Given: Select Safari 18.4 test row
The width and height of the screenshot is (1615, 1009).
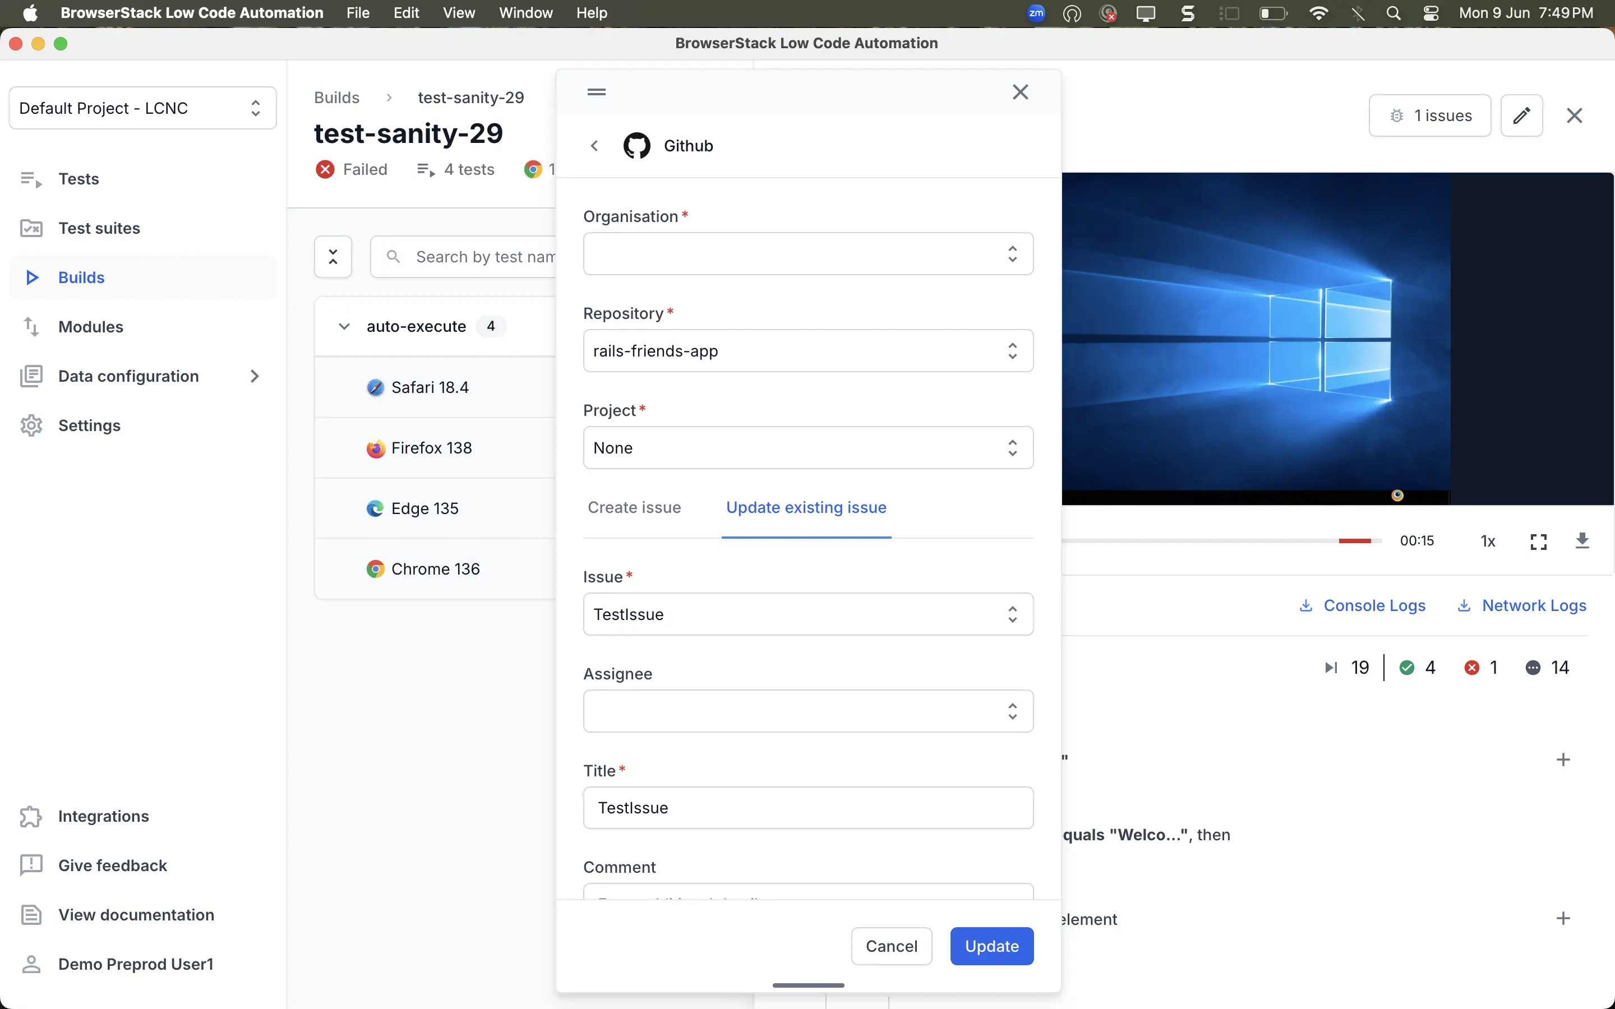Looking at the screenshot, I should pyautogui.click(x=435, y=387).
